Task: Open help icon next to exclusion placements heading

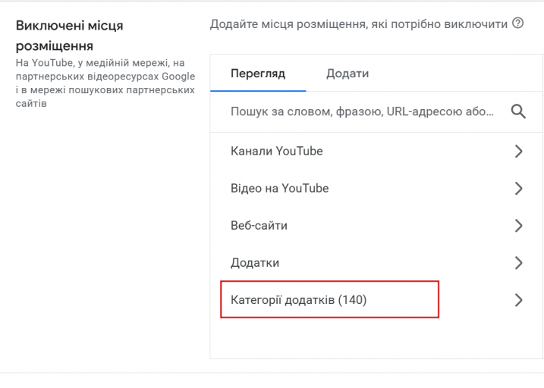Action: [x=518, y=23]
